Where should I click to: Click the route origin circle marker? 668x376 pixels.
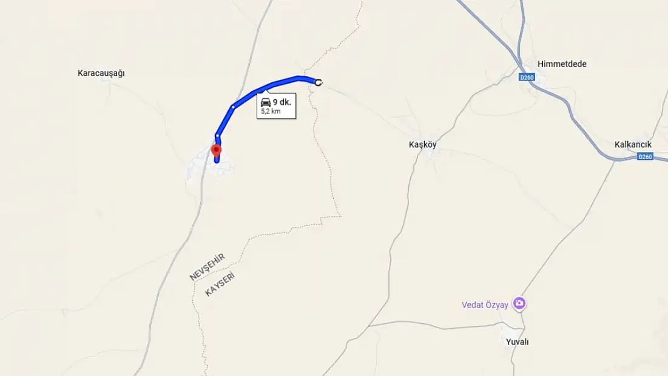[x=319, y=82]
